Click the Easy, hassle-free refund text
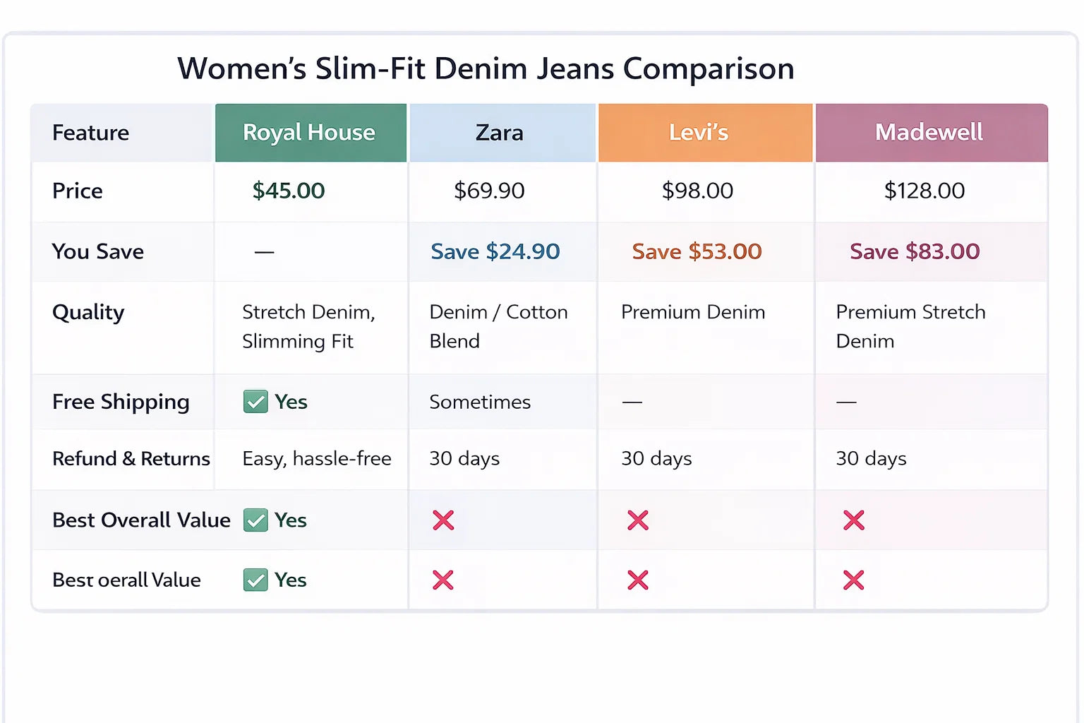This screenshot has width=1084, height=723. pos(317,459)
